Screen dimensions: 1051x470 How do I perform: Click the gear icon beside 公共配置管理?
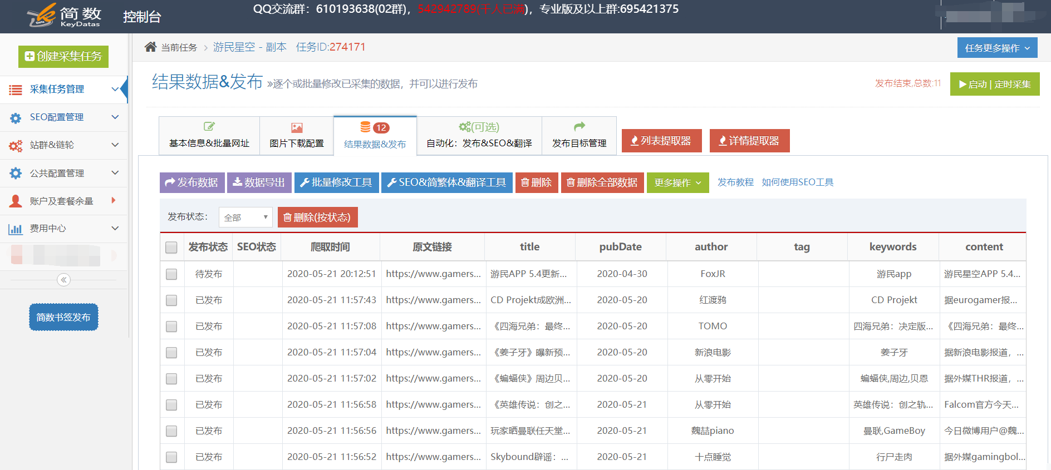pos(16,174)
